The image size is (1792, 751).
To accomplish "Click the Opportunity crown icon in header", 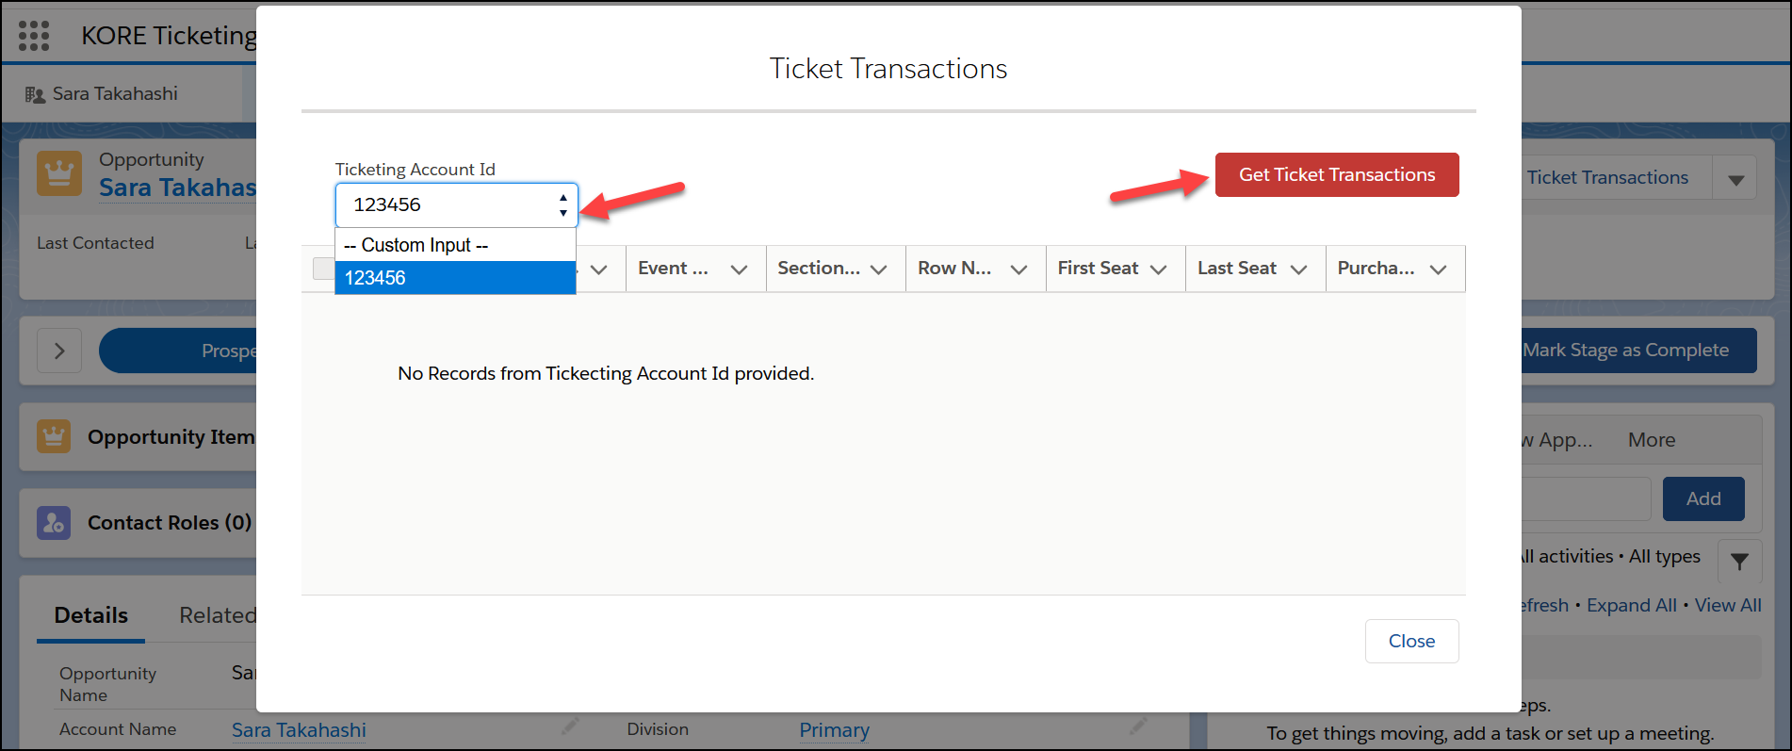I will click(59, 173).
